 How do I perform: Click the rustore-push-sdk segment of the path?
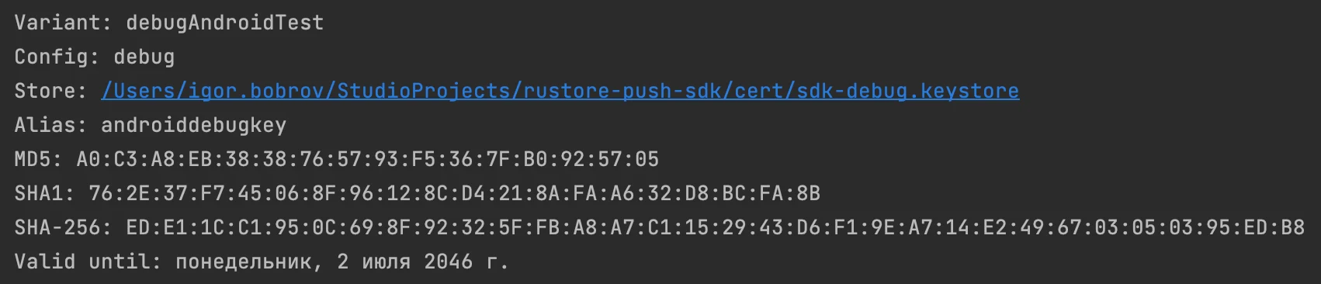622,91
